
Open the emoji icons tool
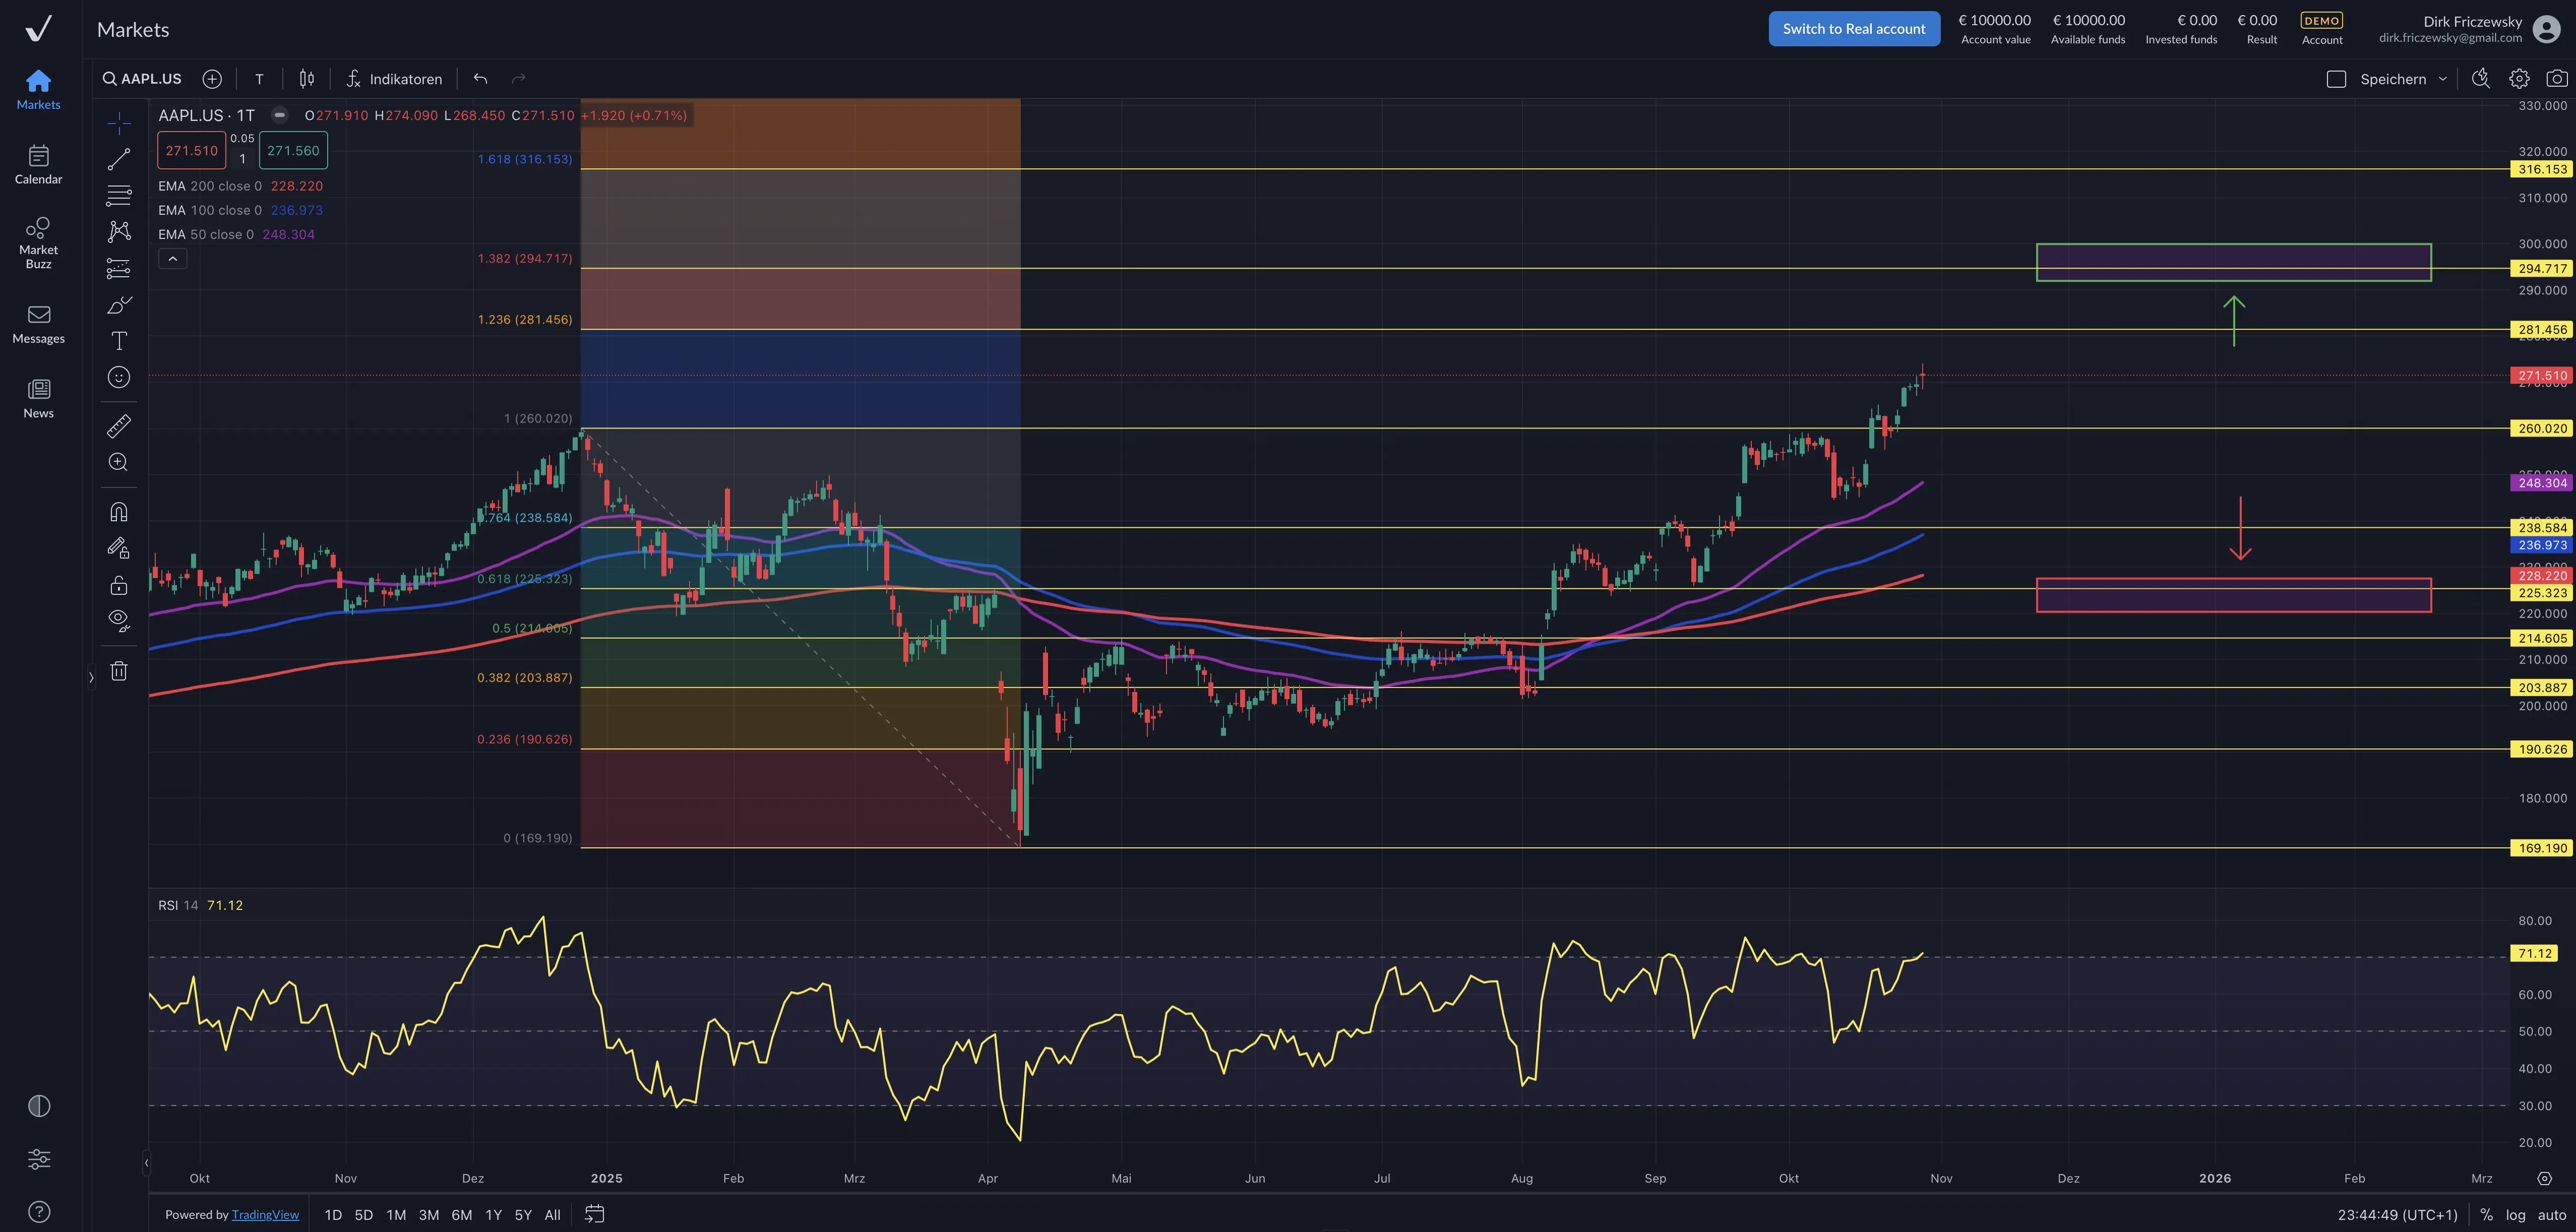pos(119,377)
